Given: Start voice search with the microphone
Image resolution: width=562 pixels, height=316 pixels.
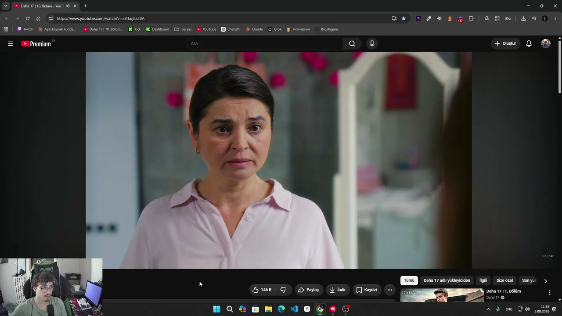Looking at the screenshot, I should pos(372,43).
